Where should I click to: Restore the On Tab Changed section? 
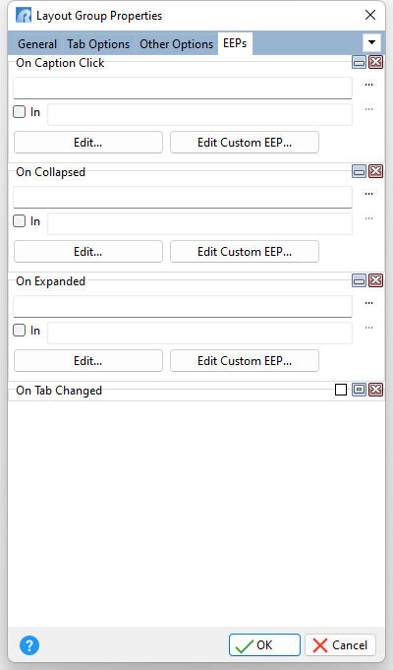(359, 390)
